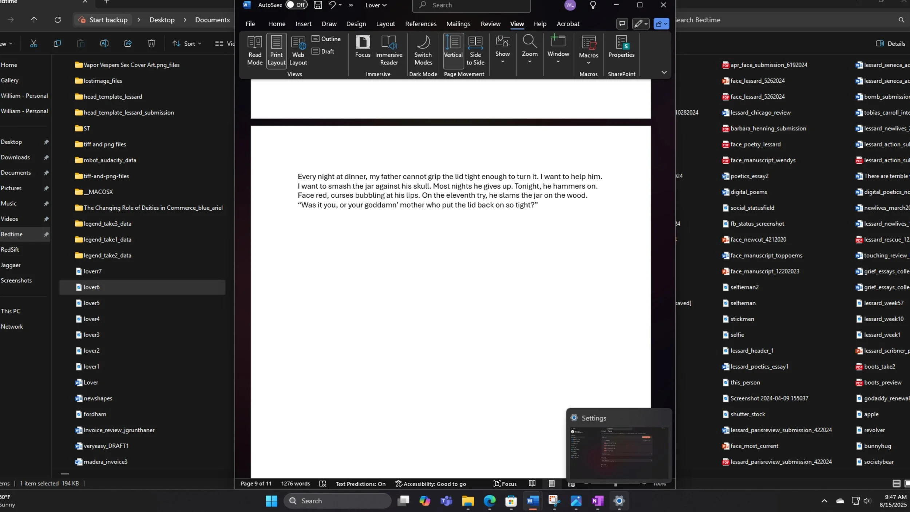The width and height of the screenshot is (910, 512).
Task: Toggle AutoSave switch in Word
Action: pyautogui.click(x=296, y=5)
